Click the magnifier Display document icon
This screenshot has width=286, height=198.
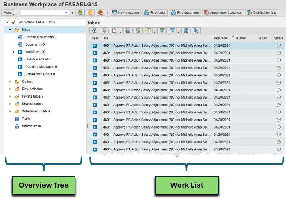(138, 31)
